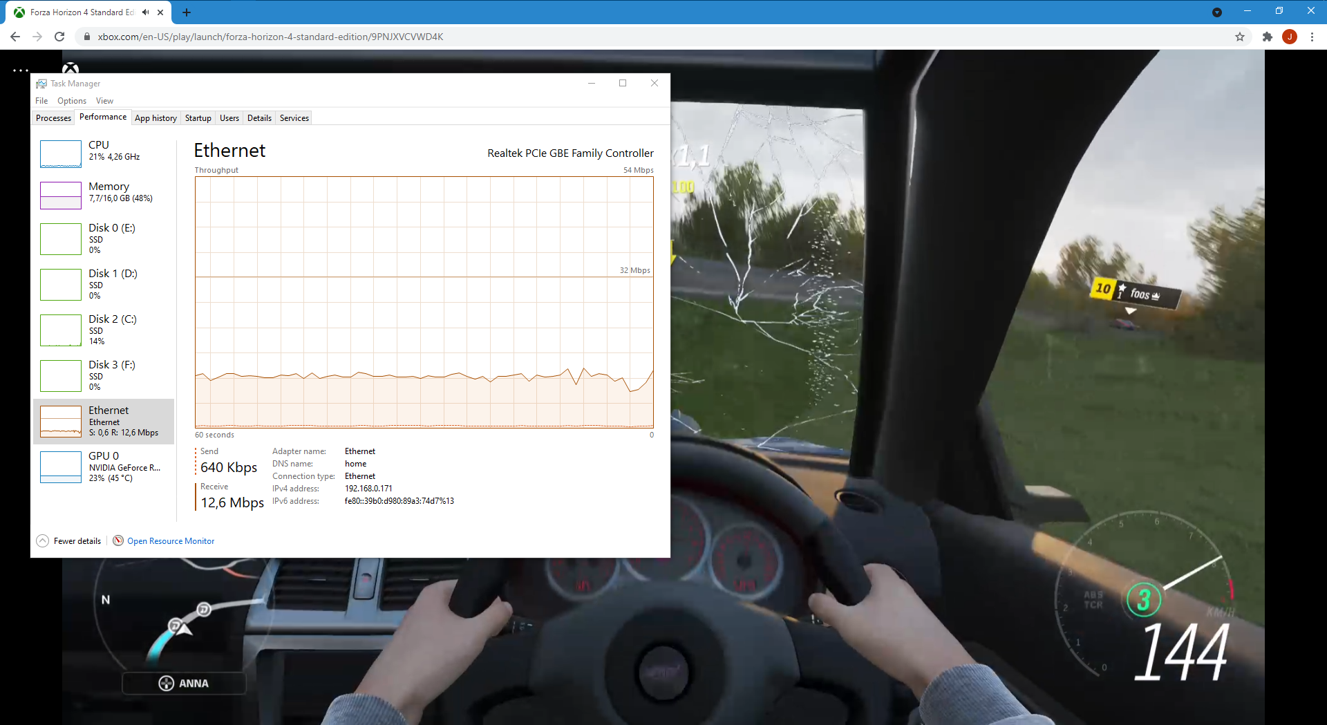1327x725 pixels.
Task: Click the Realtek PCIe GBE Family Controller label
Action: click(x=570, y=153)
